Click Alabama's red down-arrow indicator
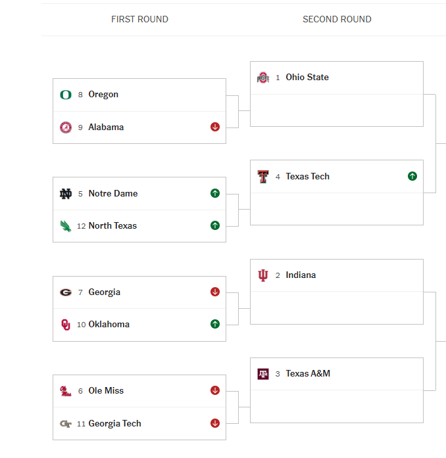The image size is (446, 458). coord(215,127)
